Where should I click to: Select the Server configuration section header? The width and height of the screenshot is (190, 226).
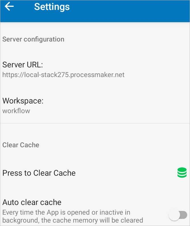point(33,39)
